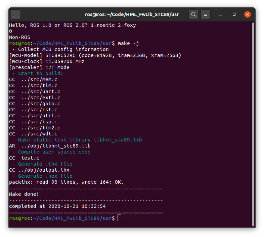Click the terminal vertical scrollbar
Image resolution: width=264 pixels, height=237 pixels.
click(x=253, y=124)
